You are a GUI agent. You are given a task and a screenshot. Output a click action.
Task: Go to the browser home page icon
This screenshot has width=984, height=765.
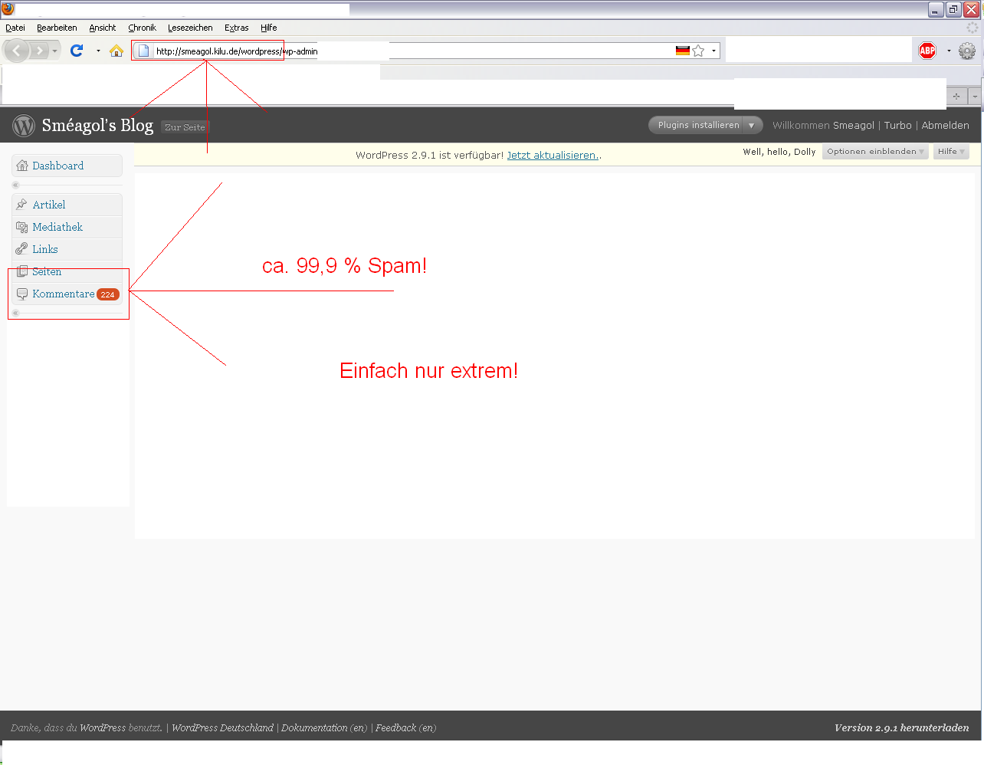coord(116,51)
